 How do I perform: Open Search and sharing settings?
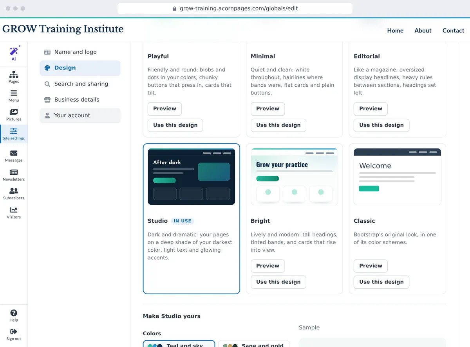coord(80,84)
